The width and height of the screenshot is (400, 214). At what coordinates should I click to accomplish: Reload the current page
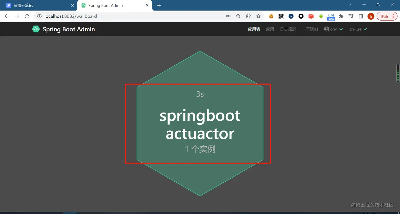(x=27, y=16)
